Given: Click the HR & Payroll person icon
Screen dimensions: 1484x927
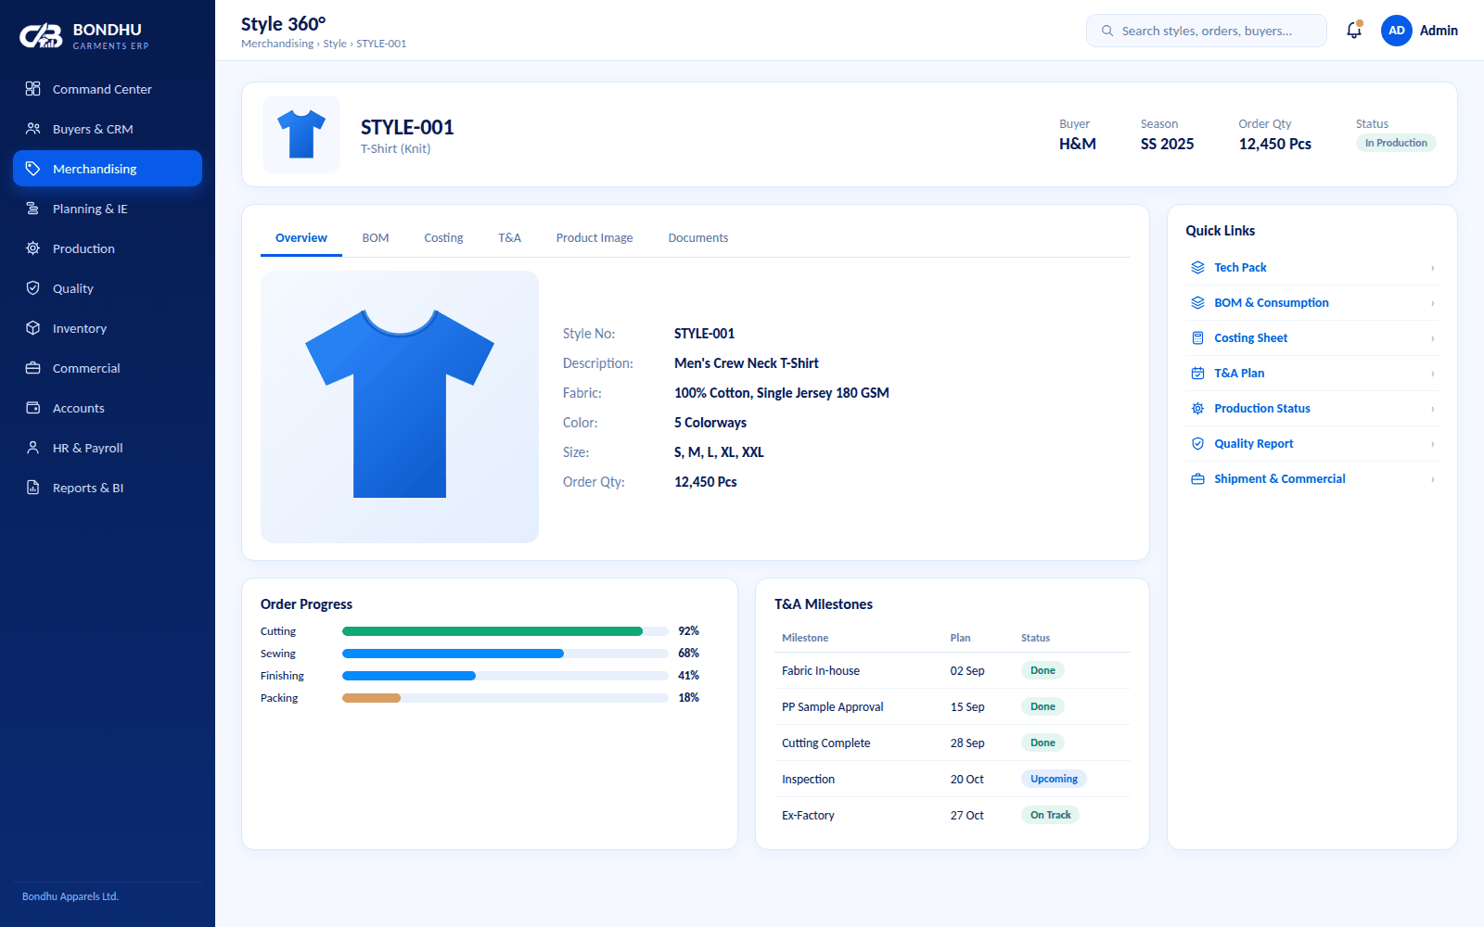Looking at the screenshot, I should [33, 448].
